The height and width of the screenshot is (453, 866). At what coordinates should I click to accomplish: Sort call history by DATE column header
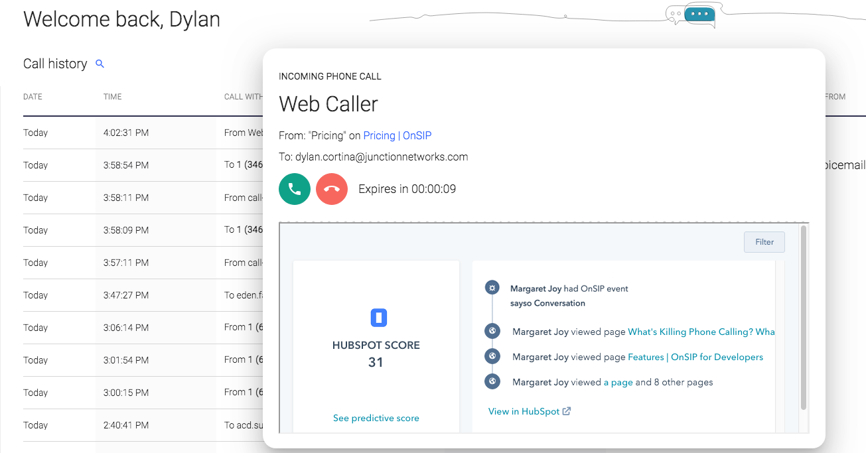tap(33, 97)
